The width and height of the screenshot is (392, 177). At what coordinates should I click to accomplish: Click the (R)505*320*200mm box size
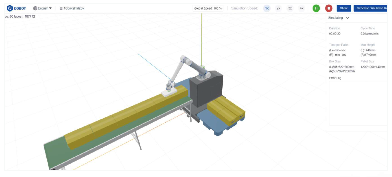(342, 71)
